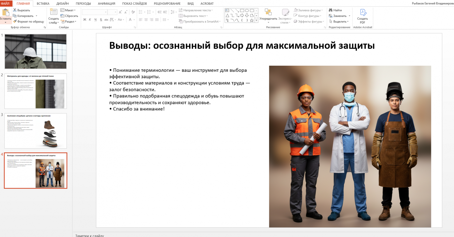Toggle numbered list formatting on
This screenshot has height=237, width=454.
click(x=149, y=12)
